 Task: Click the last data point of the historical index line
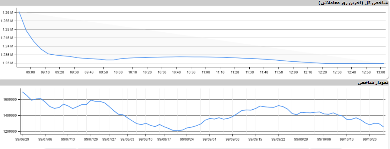click(384, 127)
